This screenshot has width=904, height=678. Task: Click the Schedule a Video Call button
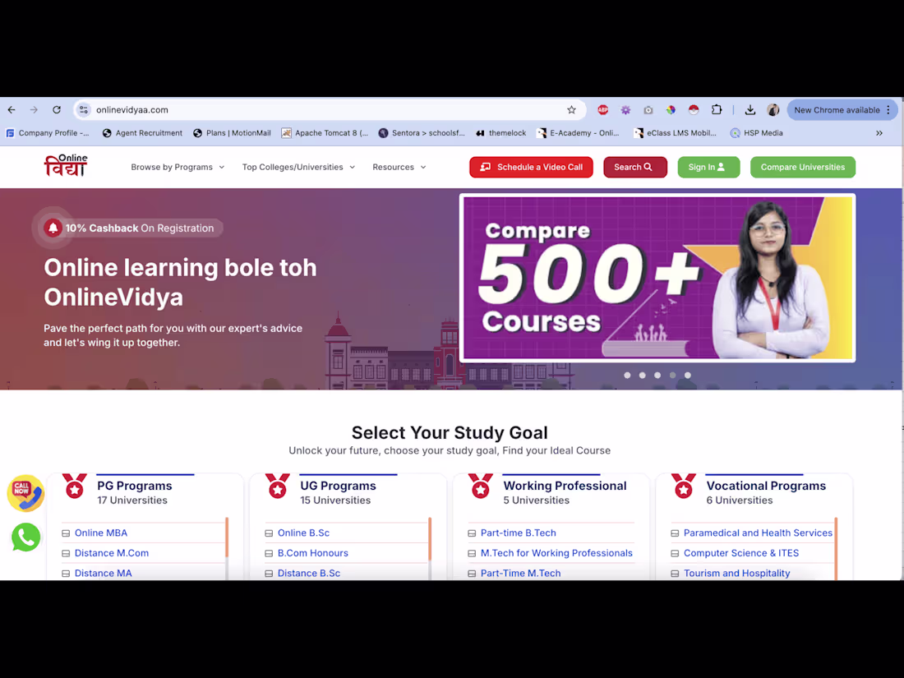[531, 167]
